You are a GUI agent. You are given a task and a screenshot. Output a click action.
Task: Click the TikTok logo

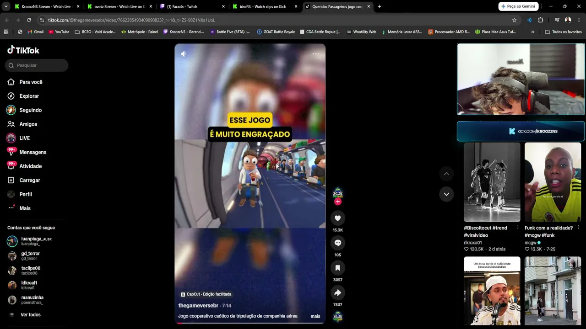(23, 50)
